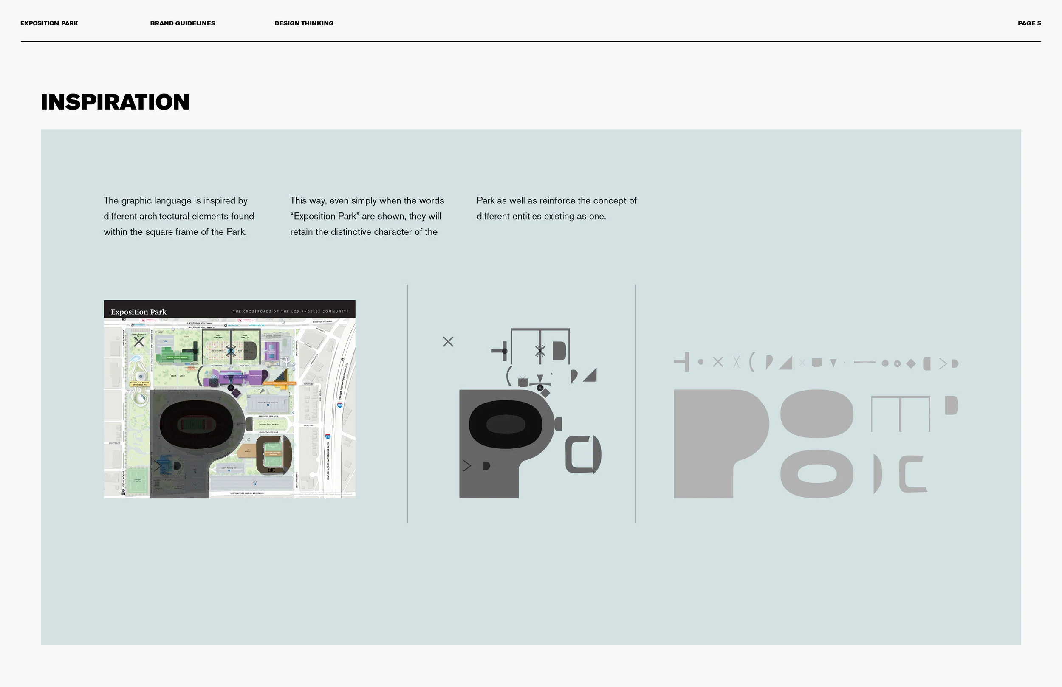Click the X marker in Jesse A. Brewer Jr. Park
Screen dimensions: 1062x687
[x=139, y=342]
